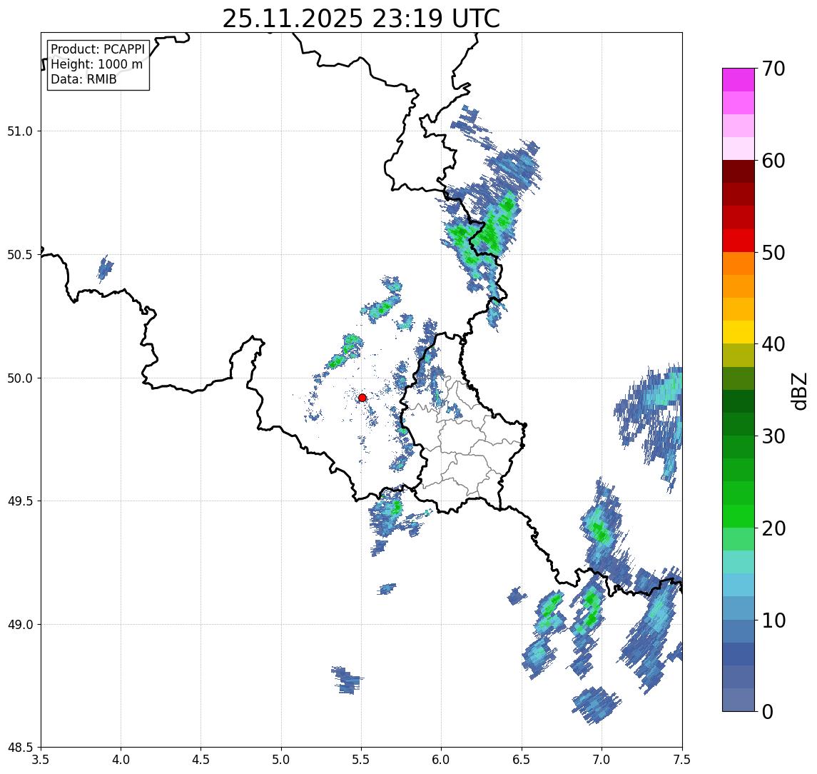The image size is (817, 774).
Task: Click the bright red colorbar segment above 50
Action: (739, 241)
